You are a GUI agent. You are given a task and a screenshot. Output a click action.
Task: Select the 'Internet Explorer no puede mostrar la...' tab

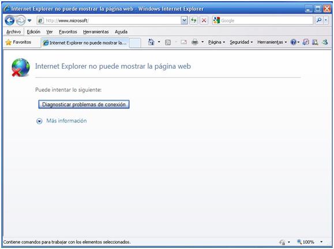(85, 43)
